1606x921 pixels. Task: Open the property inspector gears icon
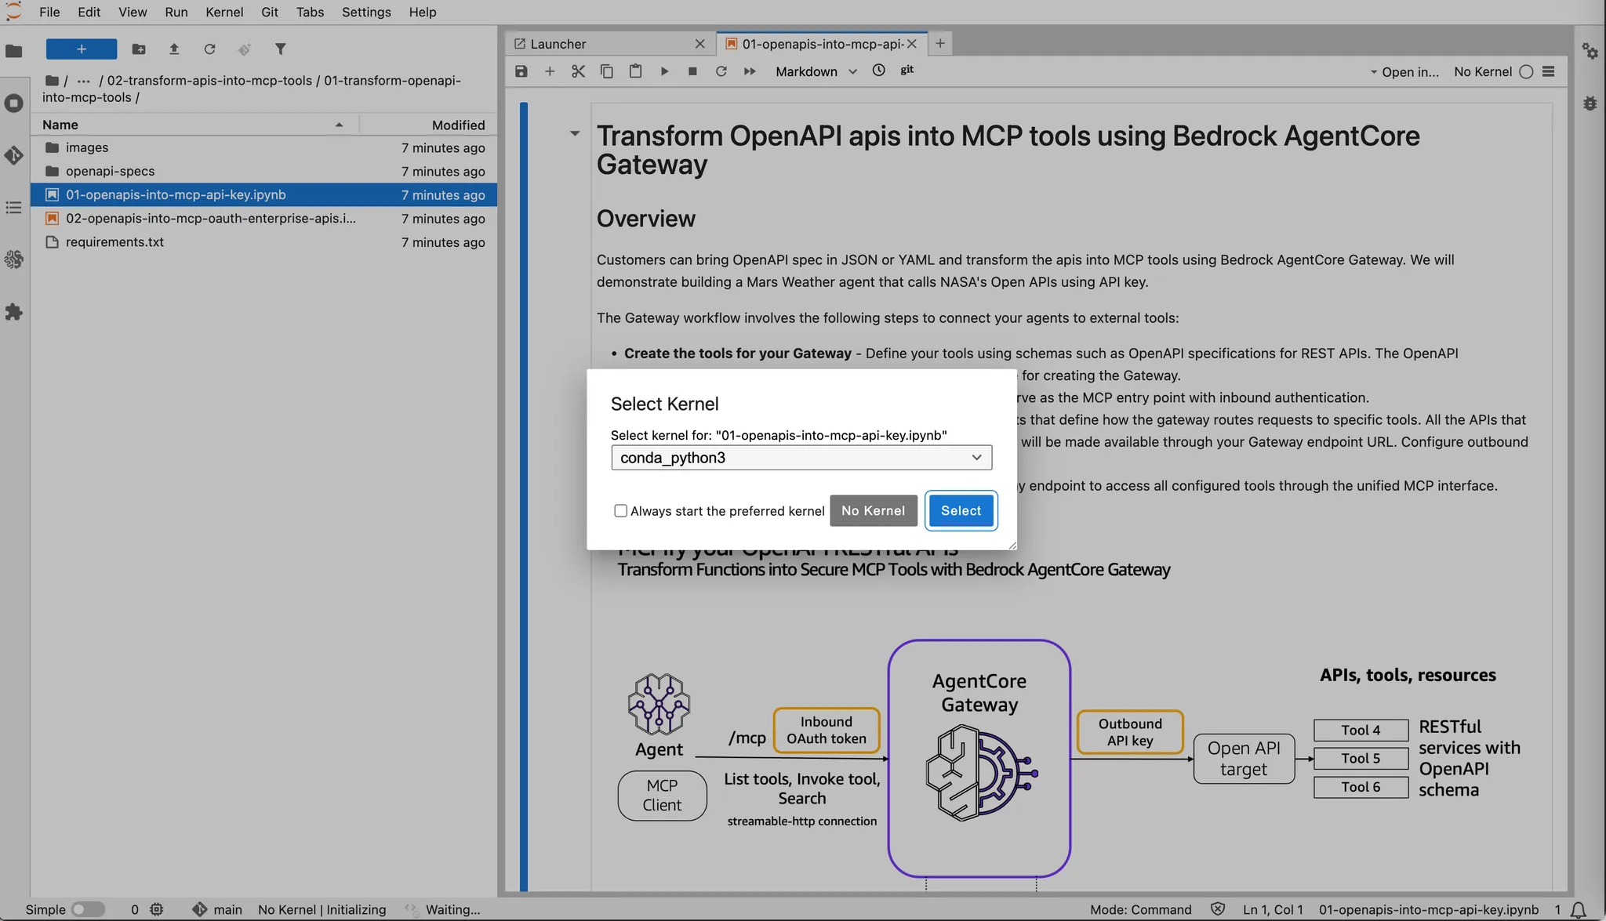tap(1590, 51)
